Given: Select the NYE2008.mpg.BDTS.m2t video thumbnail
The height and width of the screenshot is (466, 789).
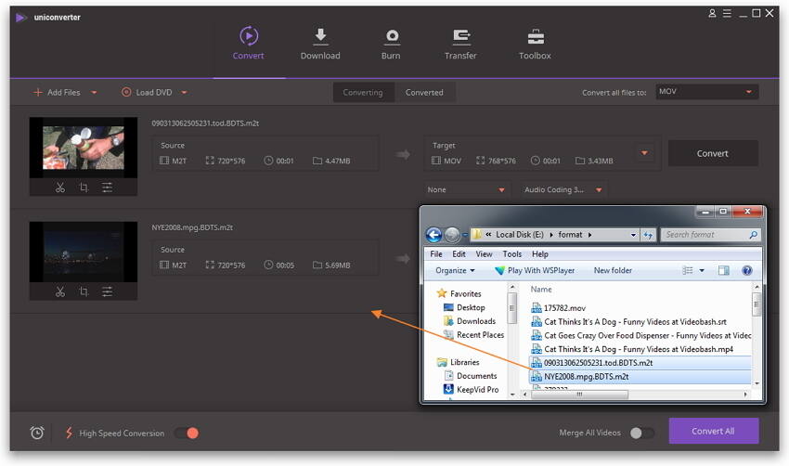Looking at the screenshot, I should click(x=83, y=252).
